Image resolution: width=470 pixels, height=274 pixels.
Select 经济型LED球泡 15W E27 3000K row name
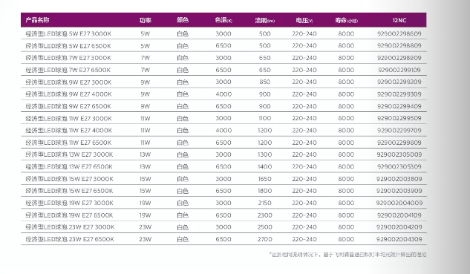pyautogui.click(x=70, y=179)
